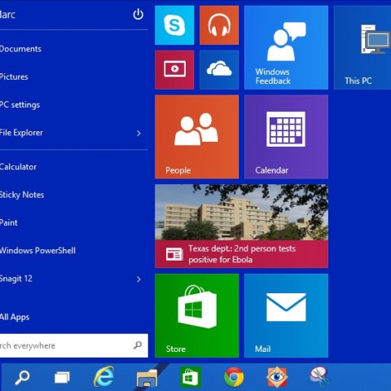Image resolution: width=391 pixels, height=391 pixels.
Task: Open the Skype tile
Action: point(174,25)
